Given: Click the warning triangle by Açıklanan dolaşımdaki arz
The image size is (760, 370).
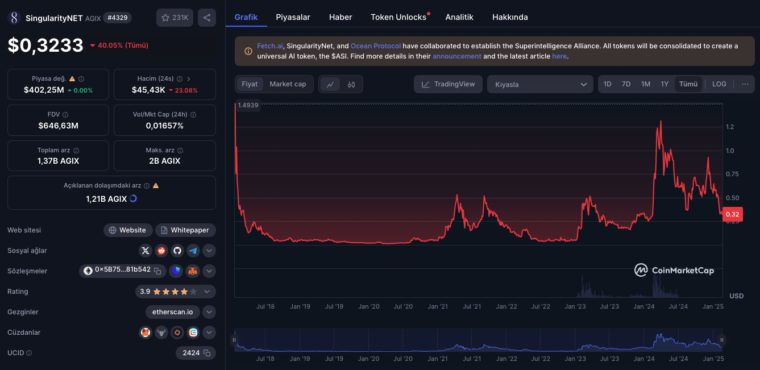Looking at the screenshot, I should click(x=156, y=186).
